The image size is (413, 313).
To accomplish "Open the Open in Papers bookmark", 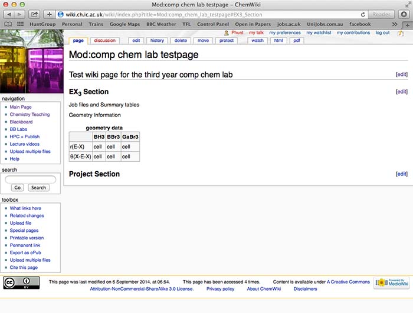I will coord(253,24).
